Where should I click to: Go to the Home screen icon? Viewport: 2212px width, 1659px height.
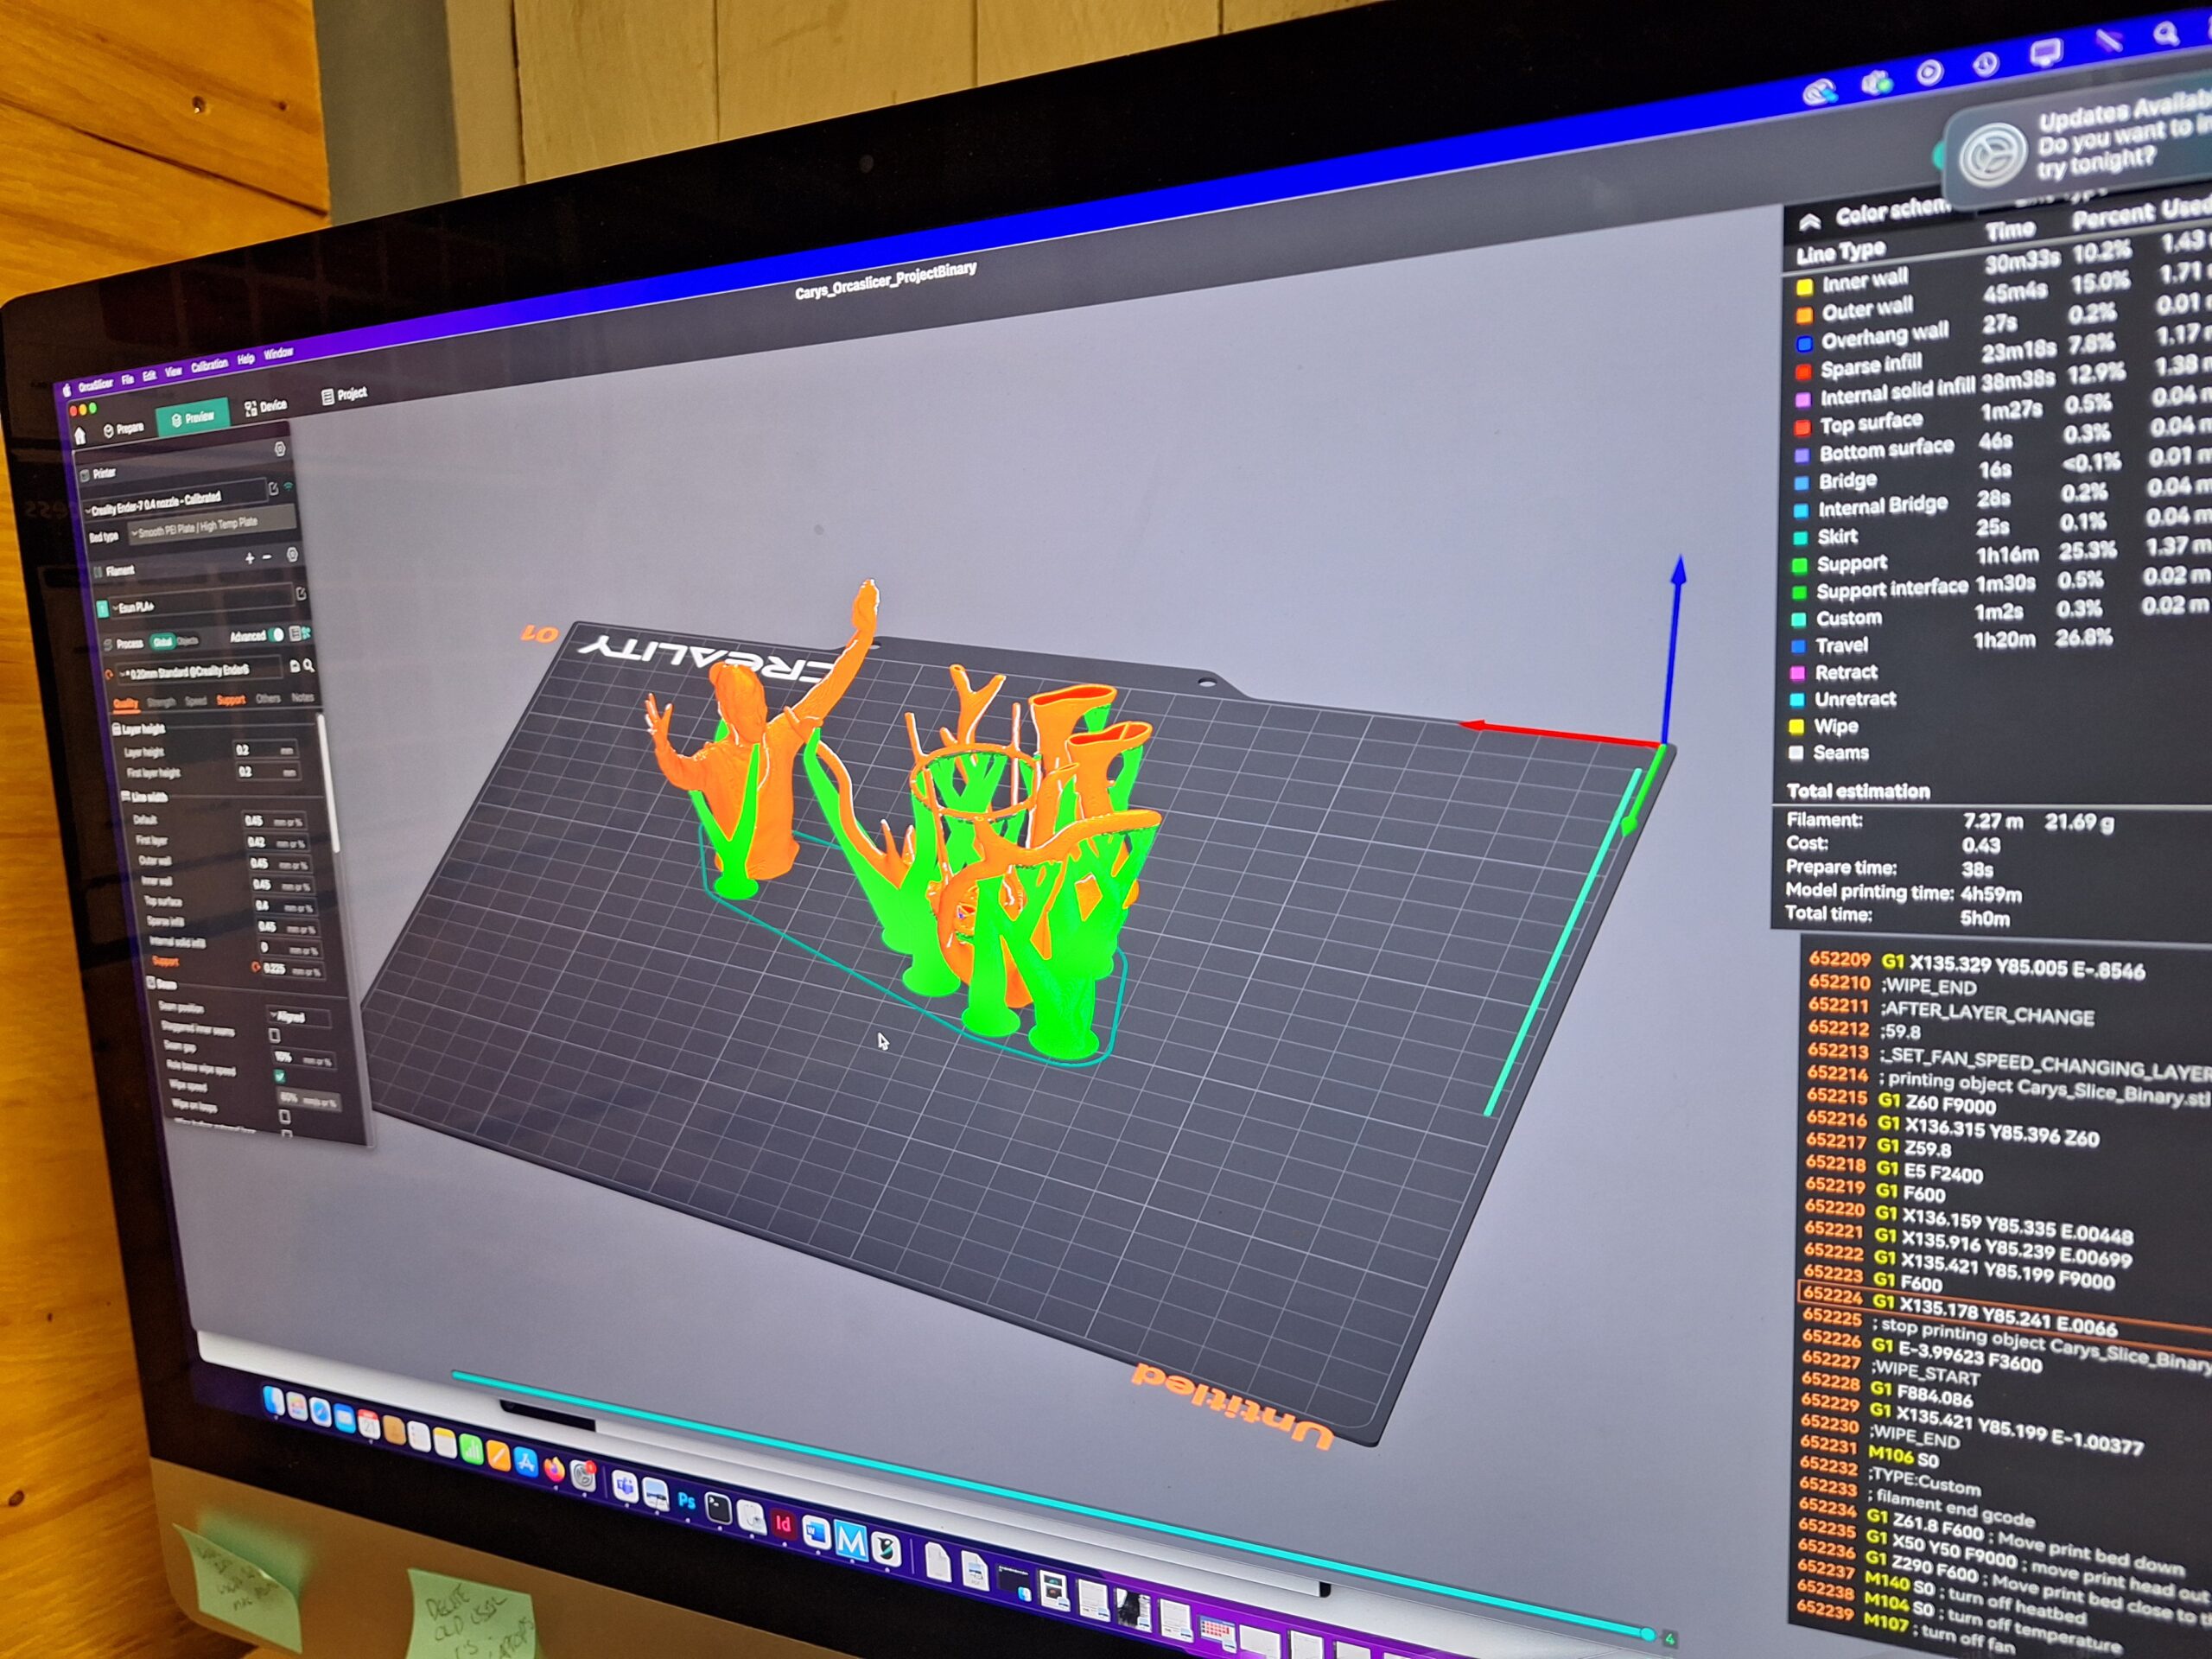pyautogui.click(x=81, y=436)
